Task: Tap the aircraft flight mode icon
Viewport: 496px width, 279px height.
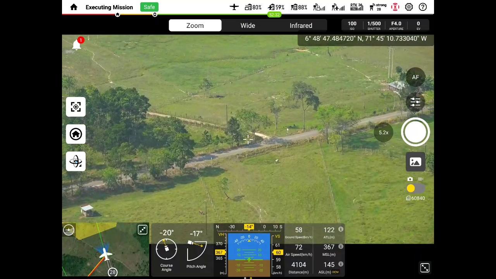Action: click(234, 7)
